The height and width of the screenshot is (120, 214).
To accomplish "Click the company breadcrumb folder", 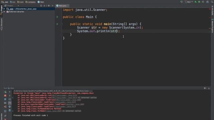I will click(30, 2).
